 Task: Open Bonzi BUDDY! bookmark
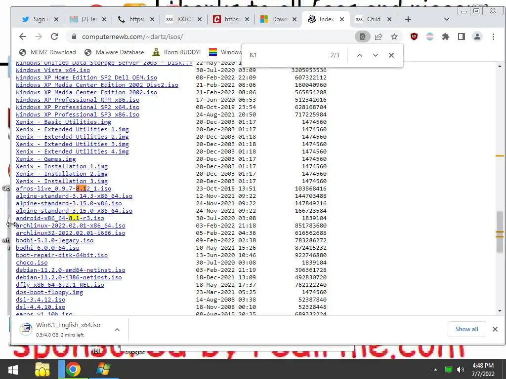[176, 52]
